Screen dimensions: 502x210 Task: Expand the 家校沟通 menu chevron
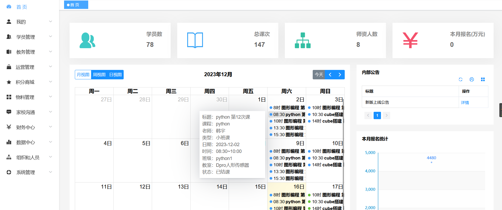tap(51, 112)
